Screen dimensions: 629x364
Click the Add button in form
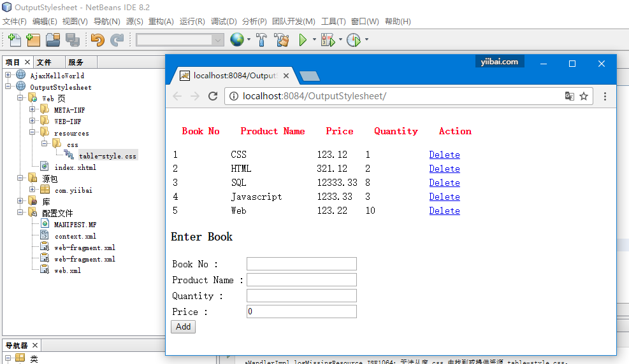[x=183, y=326]
